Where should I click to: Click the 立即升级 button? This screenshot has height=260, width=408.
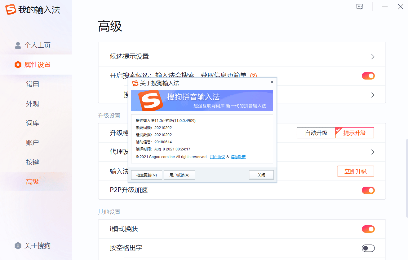point(356,171)
